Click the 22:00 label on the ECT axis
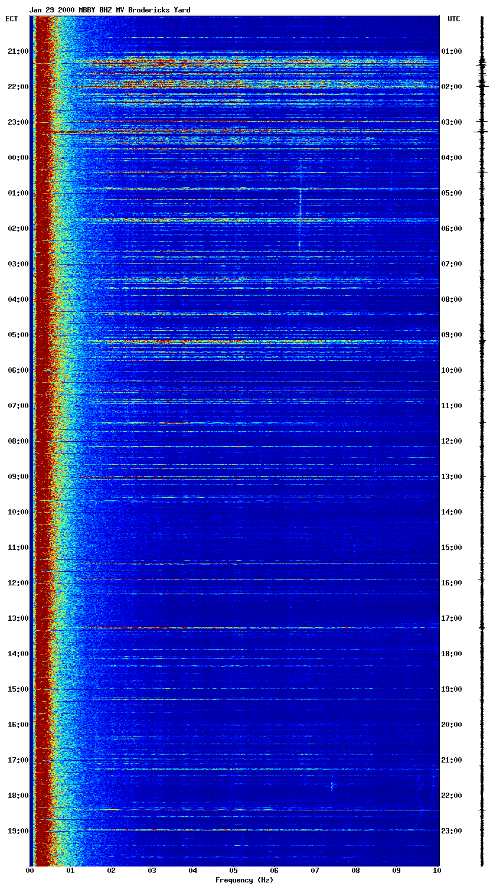Screen dimensions: 503x886 (18, 87)
